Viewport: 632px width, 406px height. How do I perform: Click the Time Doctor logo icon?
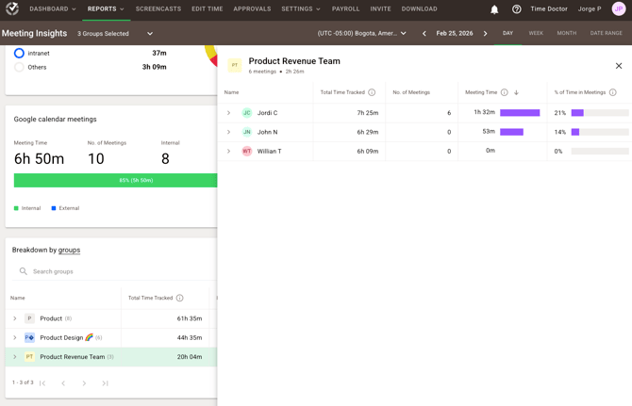pyautogui.click(x=12, y=8)
